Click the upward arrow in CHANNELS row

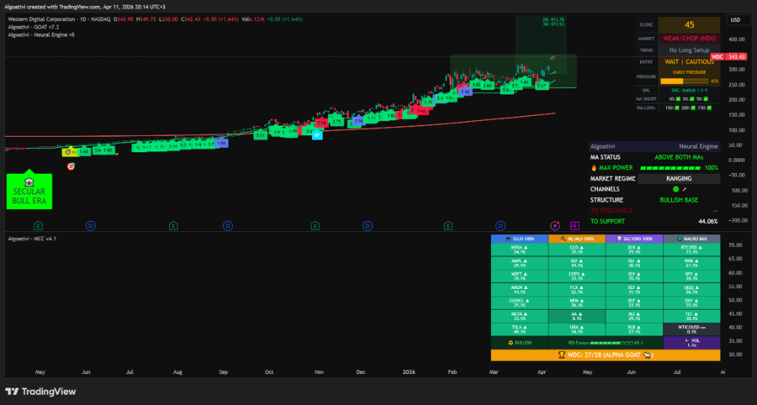684,189
